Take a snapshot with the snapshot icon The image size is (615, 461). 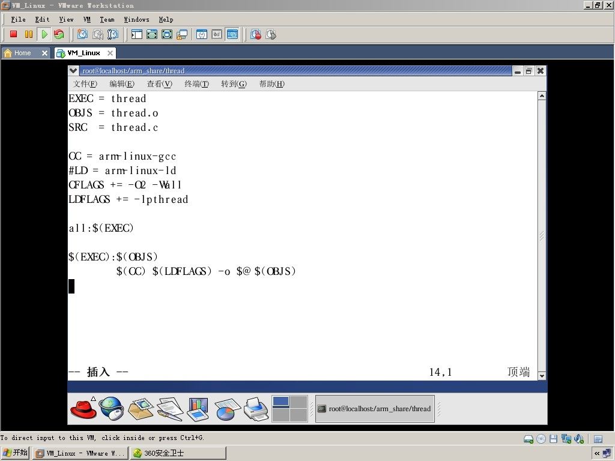pyautogui.click(x=82, y=34)
